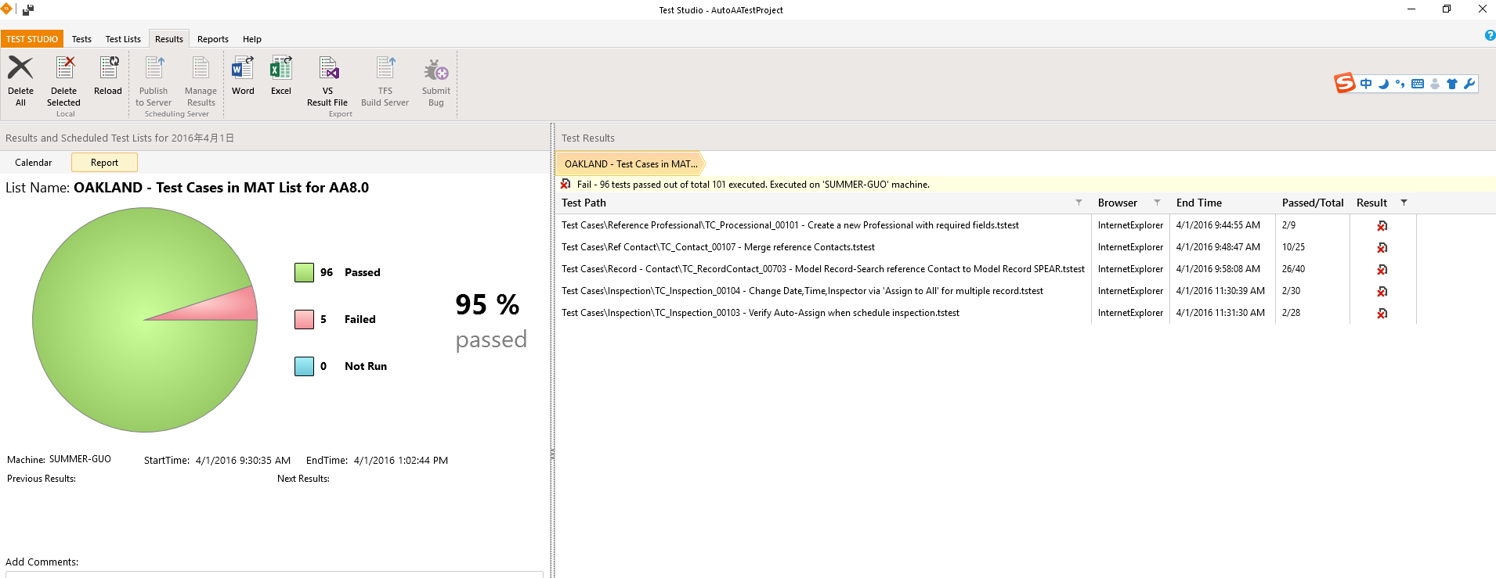Sort by the End Time column header
The height and width of the screenshot is (578, 1496).
pyautogui.click(x=1199, y=203)
